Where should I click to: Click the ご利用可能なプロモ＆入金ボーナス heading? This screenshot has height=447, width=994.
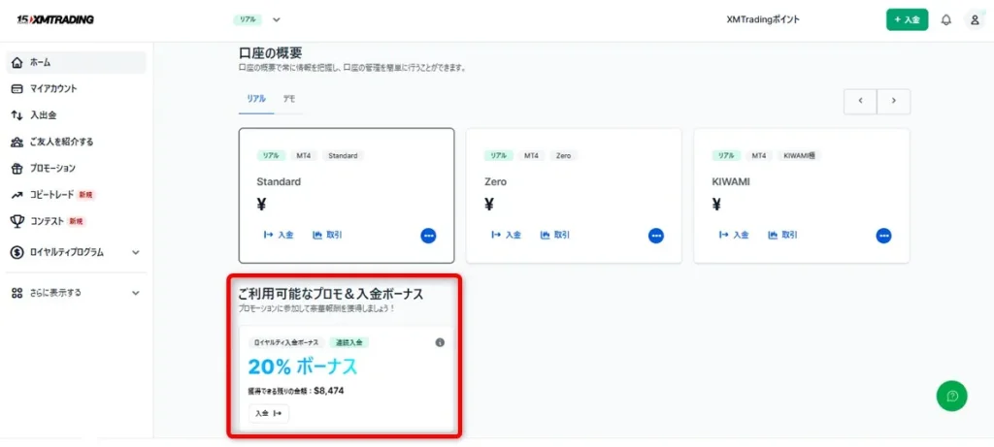[331, 294]
